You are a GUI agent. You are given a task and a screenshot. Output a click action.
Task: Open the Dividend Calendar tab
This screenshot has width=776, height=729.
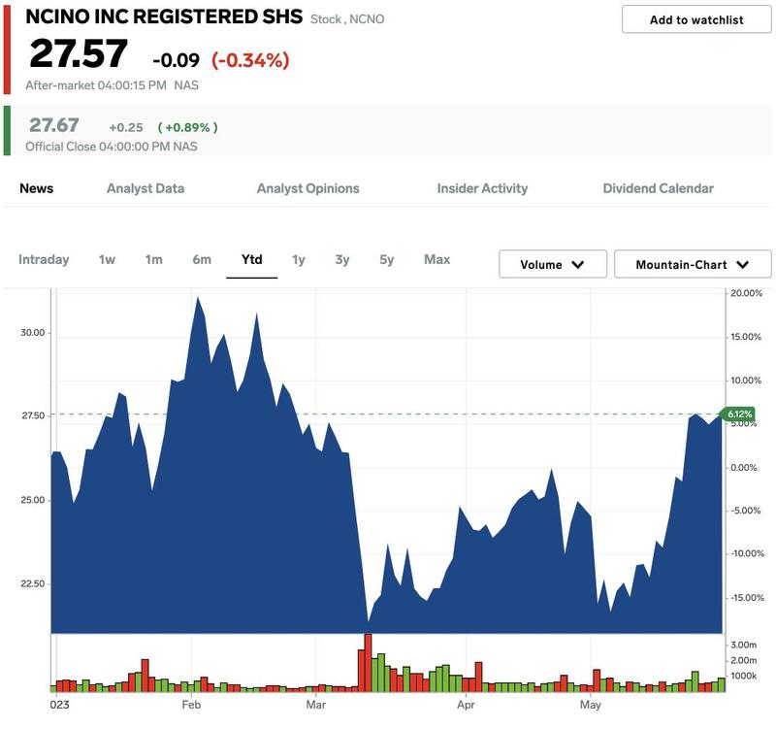point(659,188)
